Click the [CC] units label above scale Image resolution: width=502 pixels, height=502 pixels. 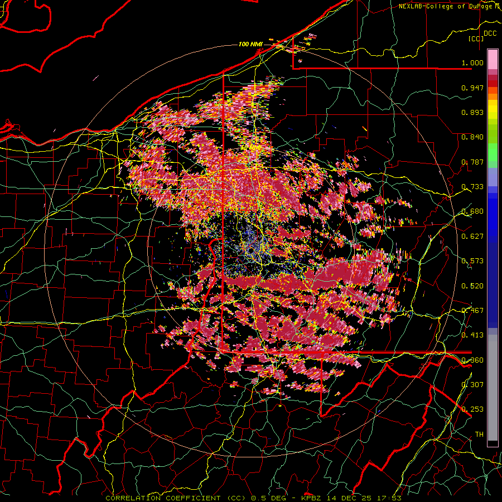point(476,38)
